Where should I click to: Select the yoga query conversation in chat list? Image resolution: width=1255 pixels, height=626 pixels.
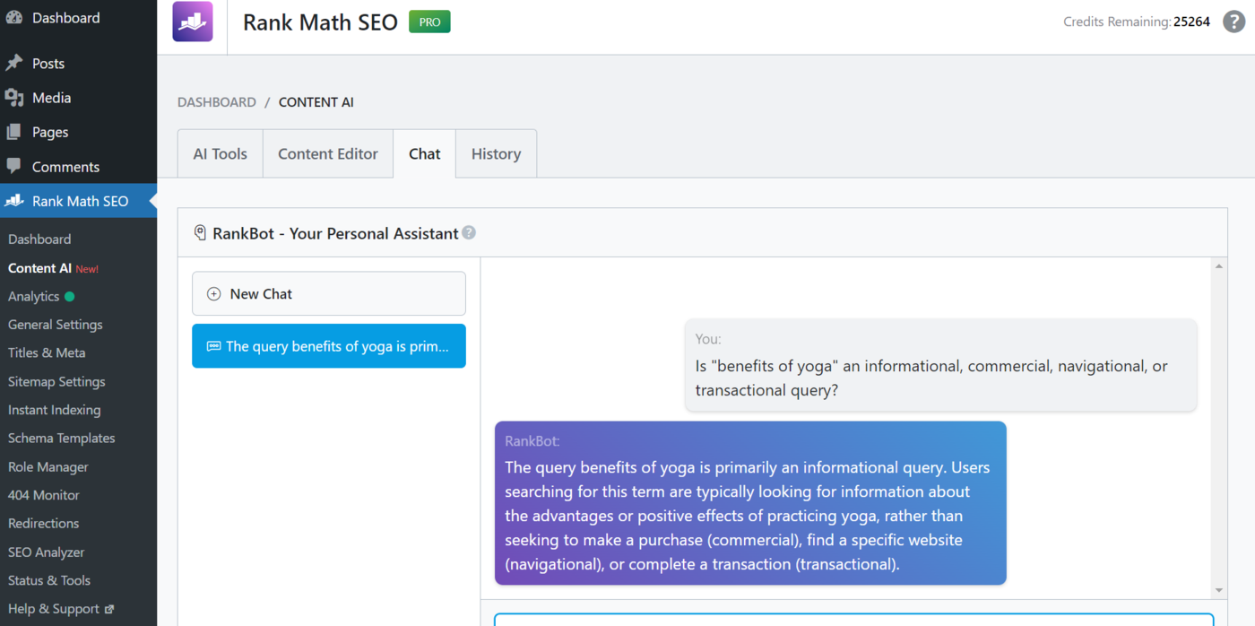tap(328, 345)
